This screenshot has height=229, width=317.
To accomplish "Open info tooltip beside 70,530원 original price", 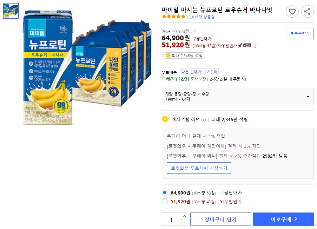I will pos(193,31).
